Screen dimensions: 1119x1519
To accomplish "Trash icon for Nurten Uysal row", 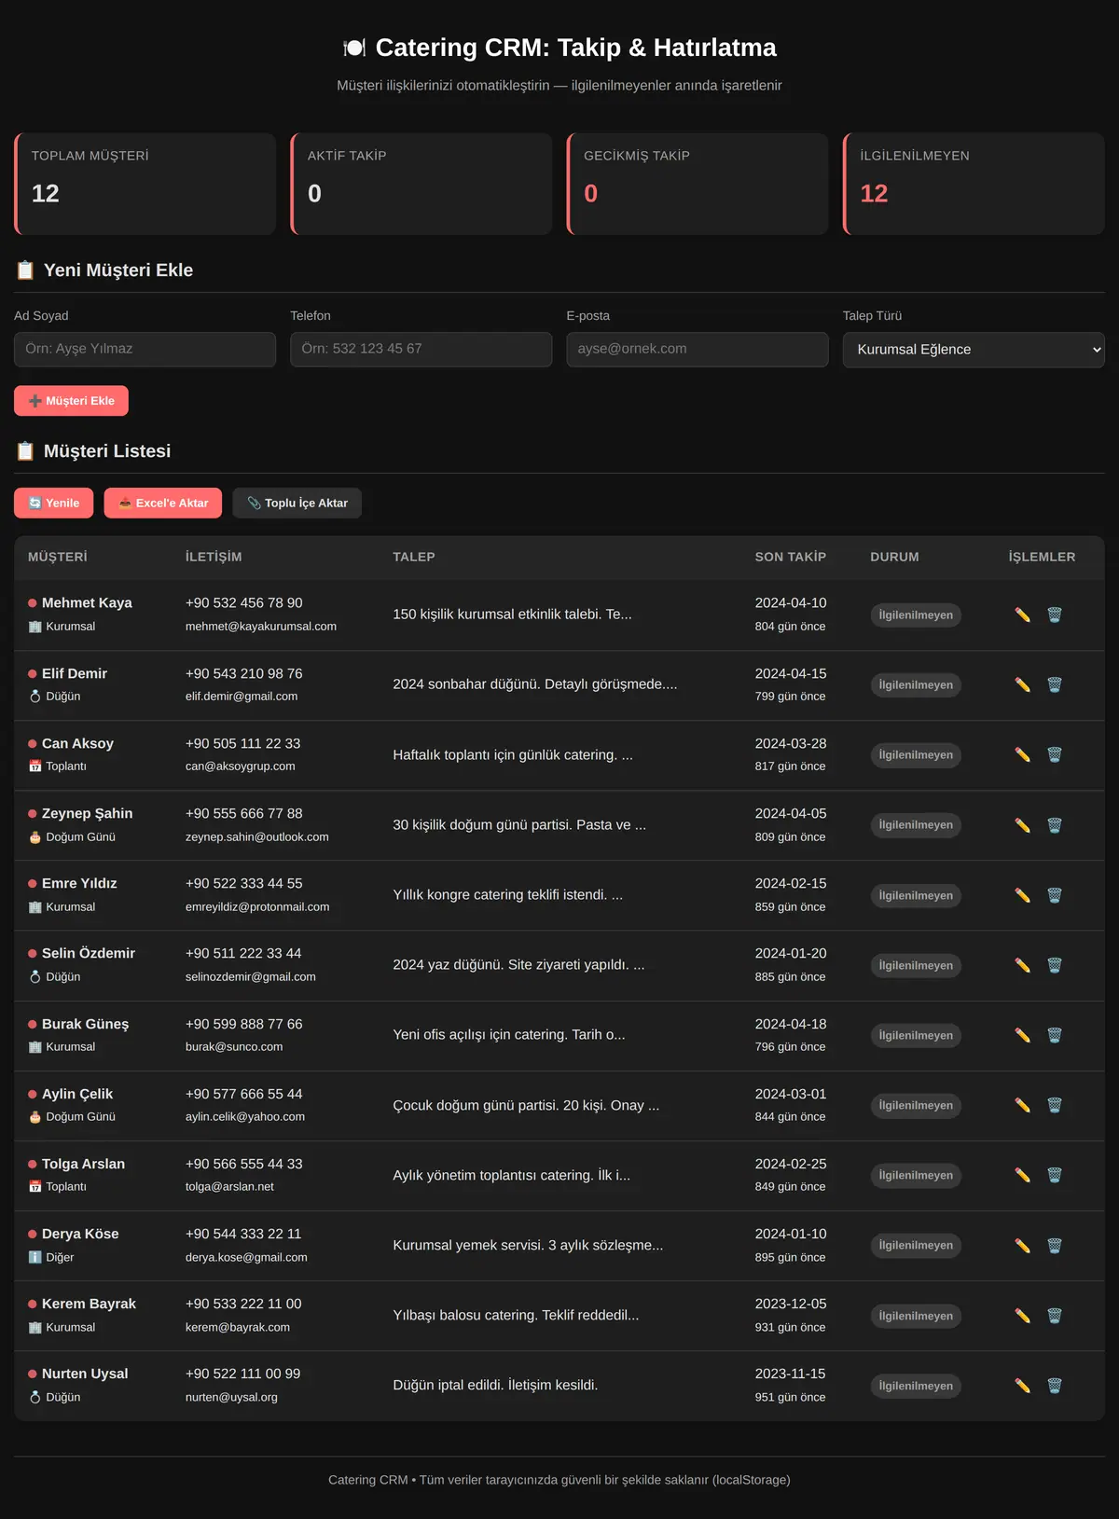I will (1055, 1386).
